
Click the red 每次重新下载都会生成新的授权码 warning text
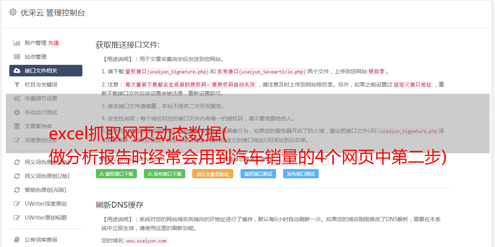click(x=190, y=85)
